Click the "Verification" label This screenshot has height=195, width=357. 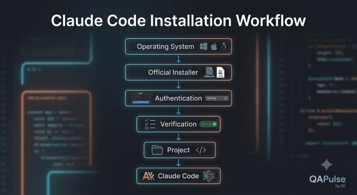[178, 124]
